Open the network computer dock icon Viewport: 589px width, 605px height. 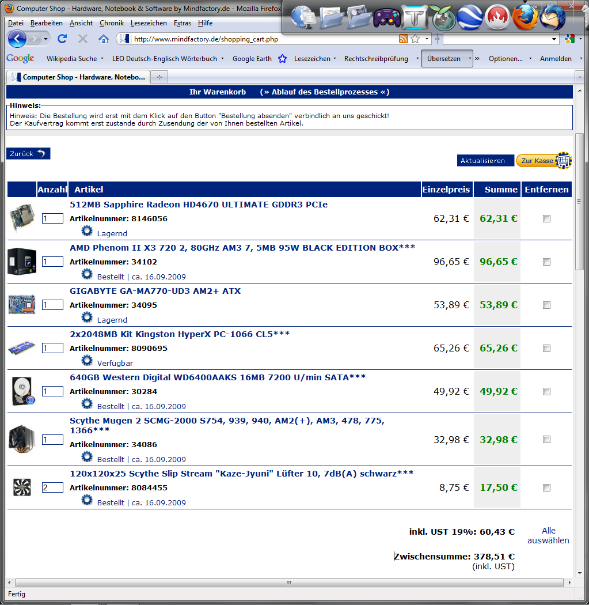point(303,17)
